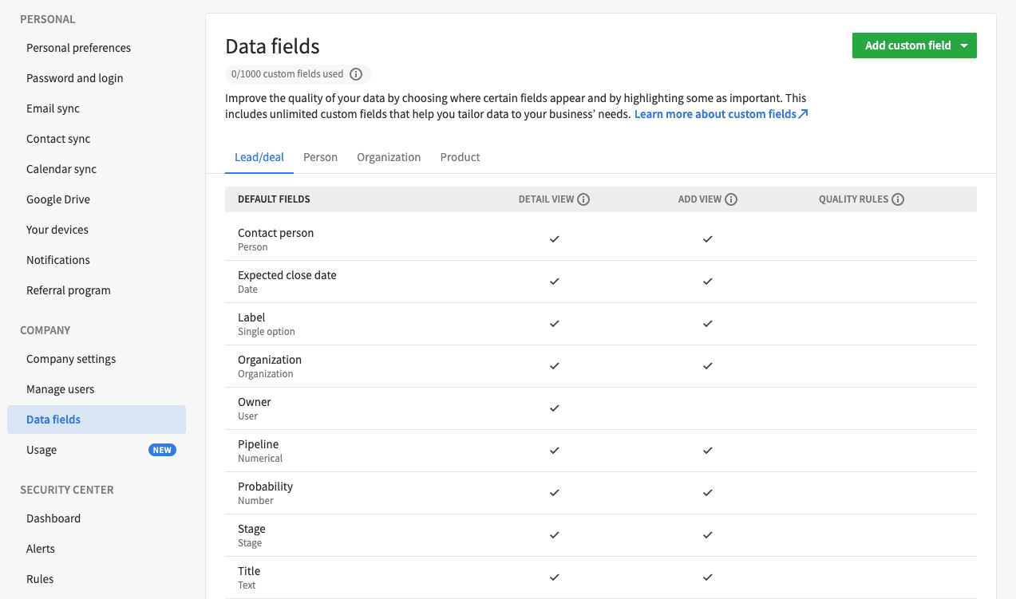1016x599 pixels.
Task: Click the info icon beside the custom fields counter
Action: point(356,73)
